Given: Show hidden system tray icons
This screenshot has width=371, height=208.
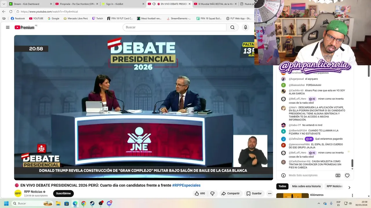Looking at the screenshot, I should pyautogui.click(x=319, y=203).
